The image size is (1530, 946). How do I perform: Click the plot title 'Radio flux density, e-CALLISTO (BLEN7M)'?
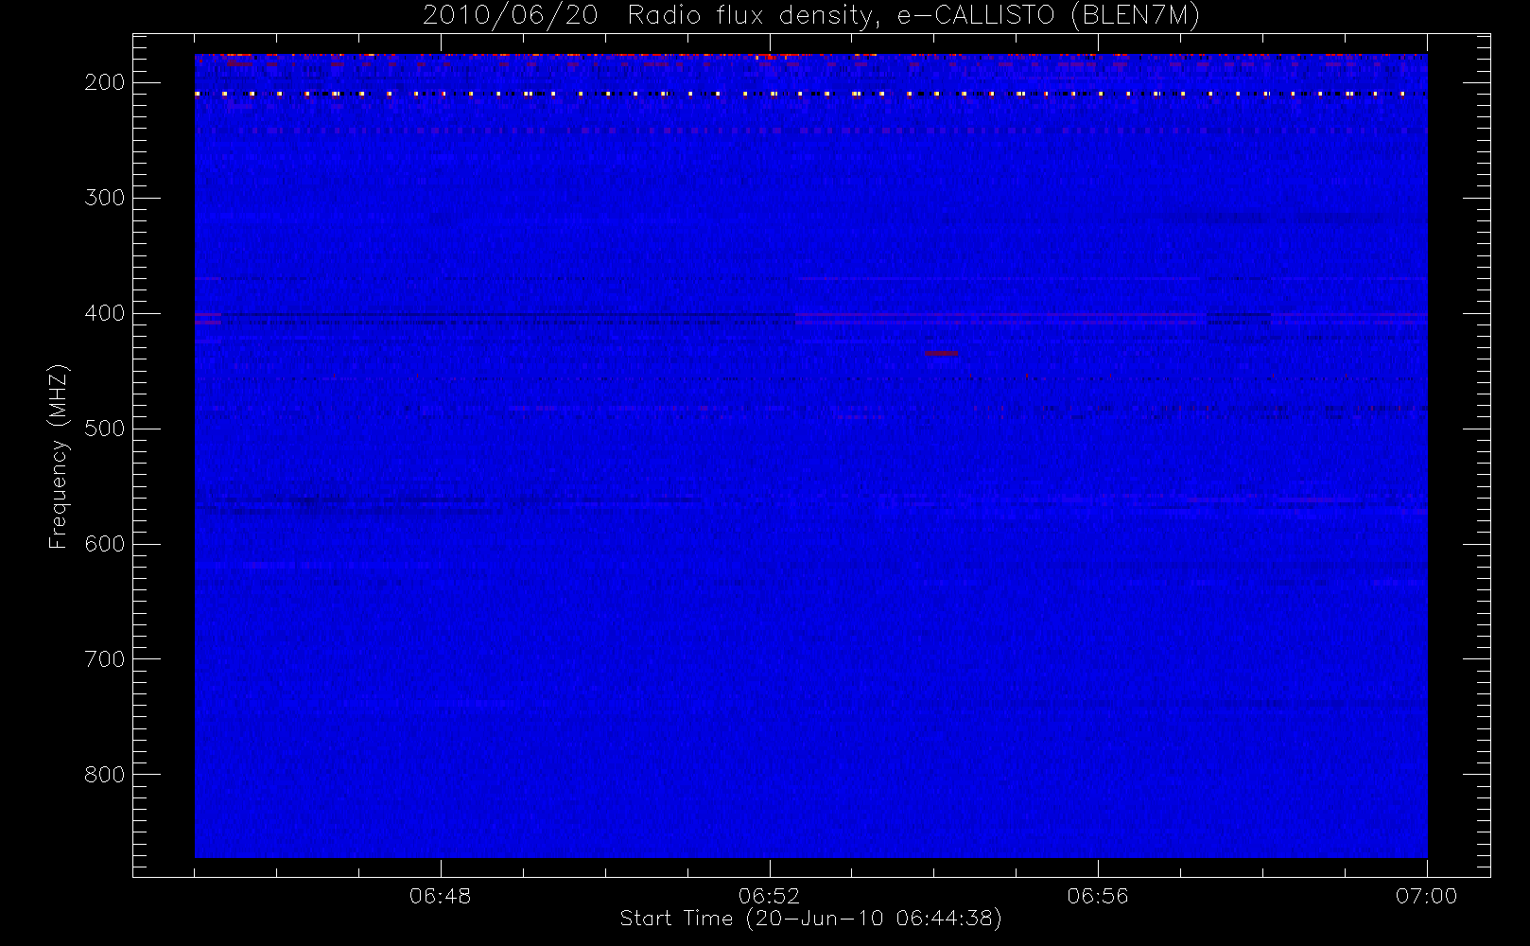pyautogui.click(x=913, y=16)
